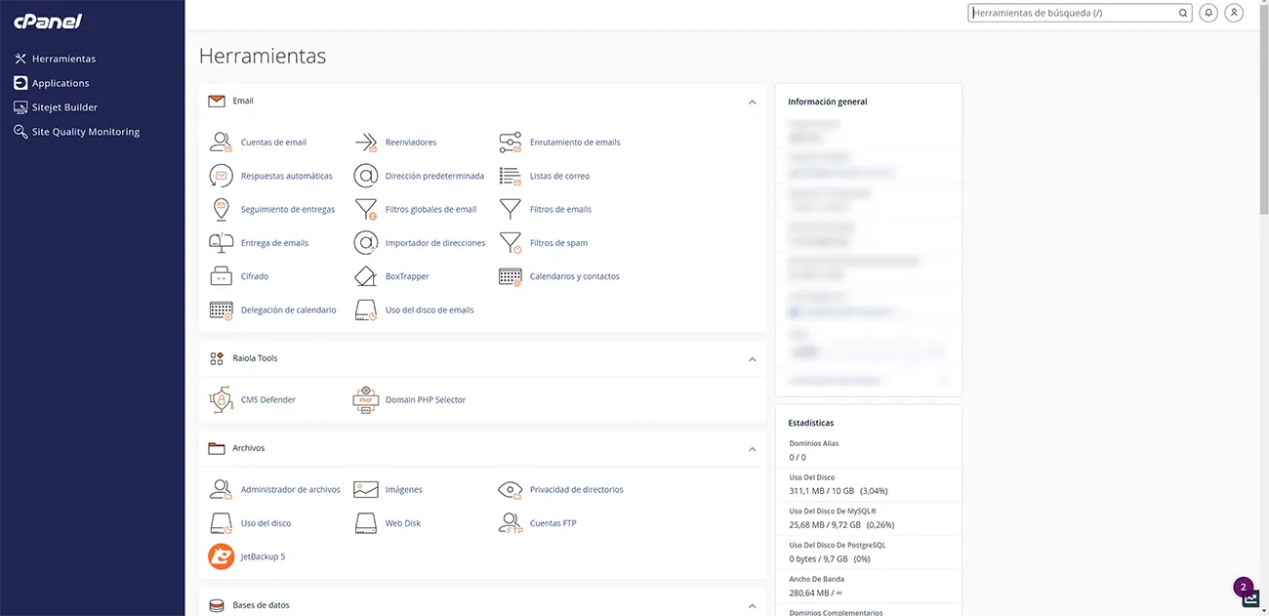The width and height of the screenshot is (1269, 616).
Task: Click the Domain PHP Selector icon
Action: (x=365, y=400)
